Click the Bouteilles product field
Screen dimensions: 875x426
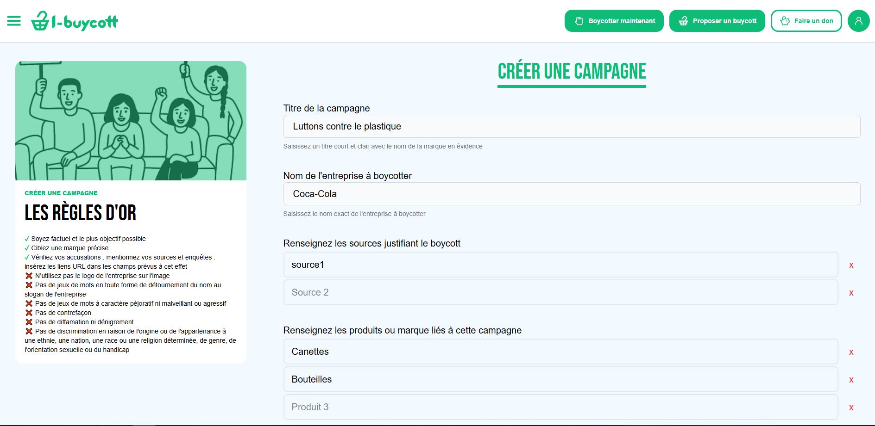tap(560, 379)
